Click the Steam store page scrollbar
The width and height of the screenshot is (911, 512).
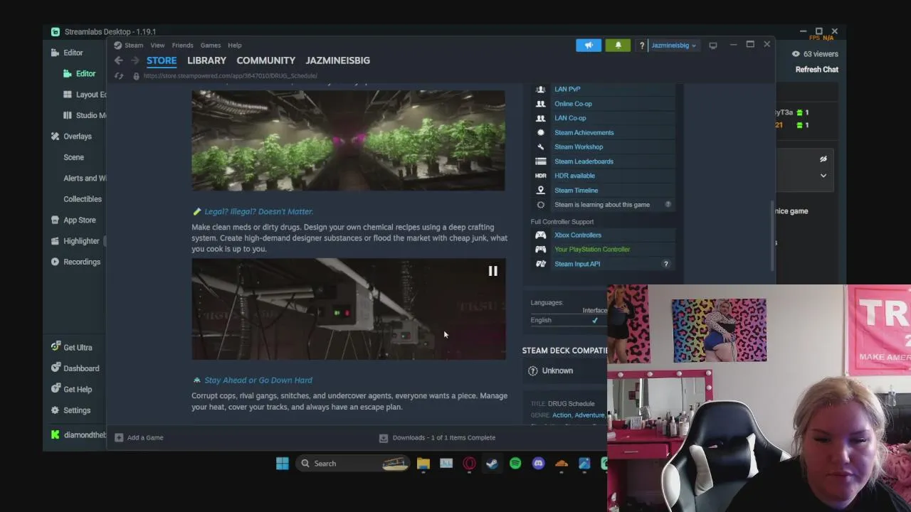coord(772,236)
